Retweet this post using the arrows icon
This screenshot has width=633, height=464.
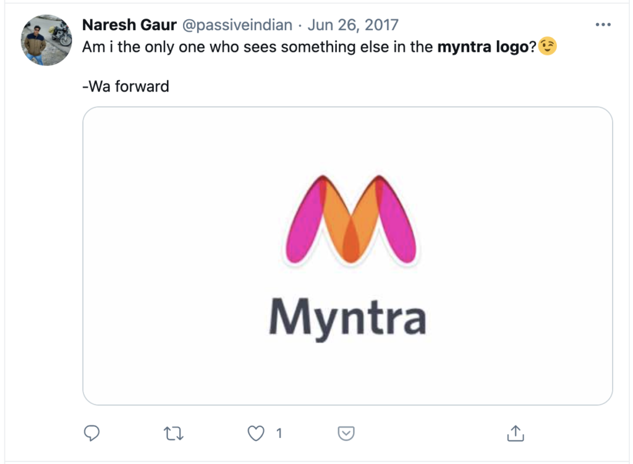tap(174, 434)
